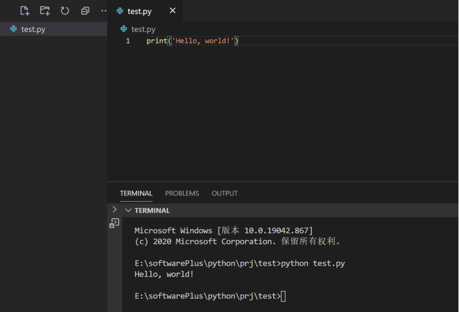Click the New Folder icon

(x=45, y=11)
